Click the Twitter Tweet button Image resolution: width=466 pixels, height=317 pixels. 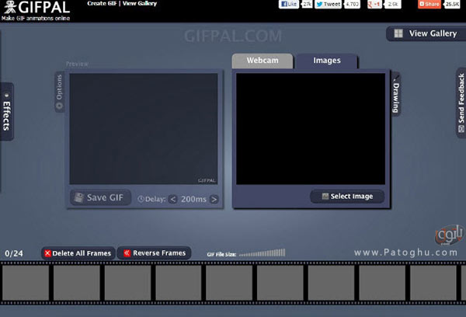coord(328,4)
